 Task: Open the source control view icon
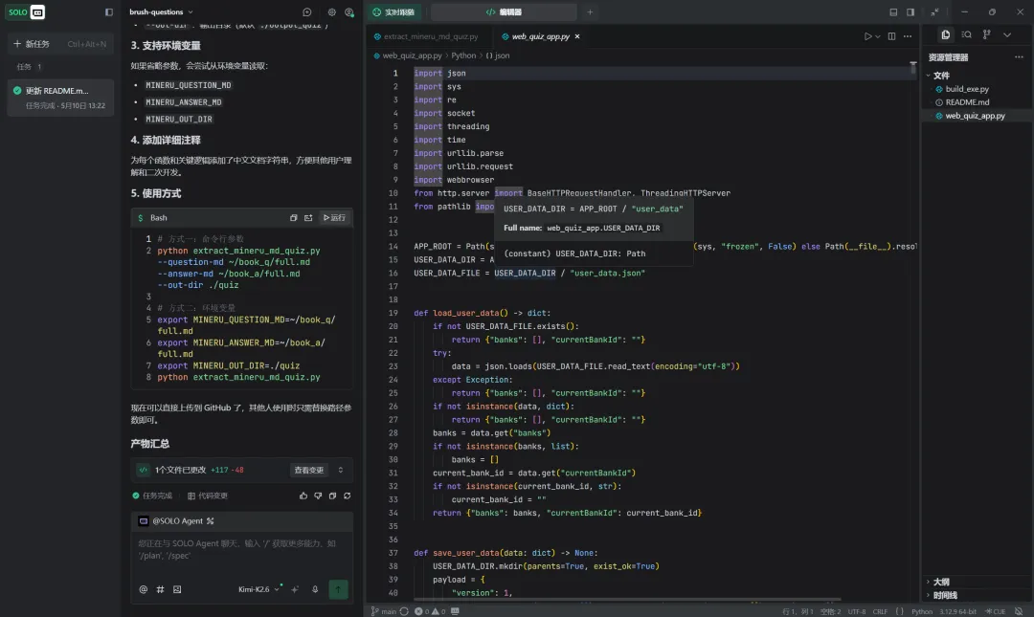click(986, 35)
